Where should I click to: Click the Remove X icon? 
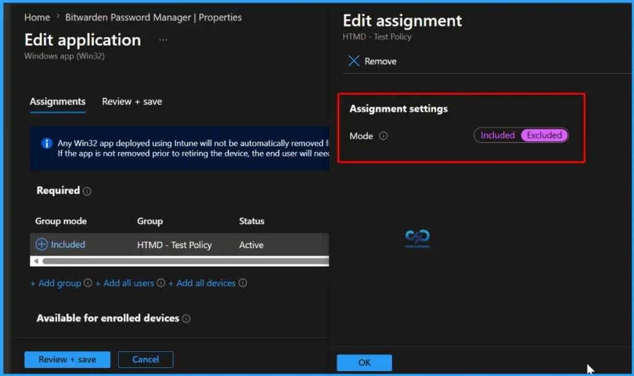354,61
